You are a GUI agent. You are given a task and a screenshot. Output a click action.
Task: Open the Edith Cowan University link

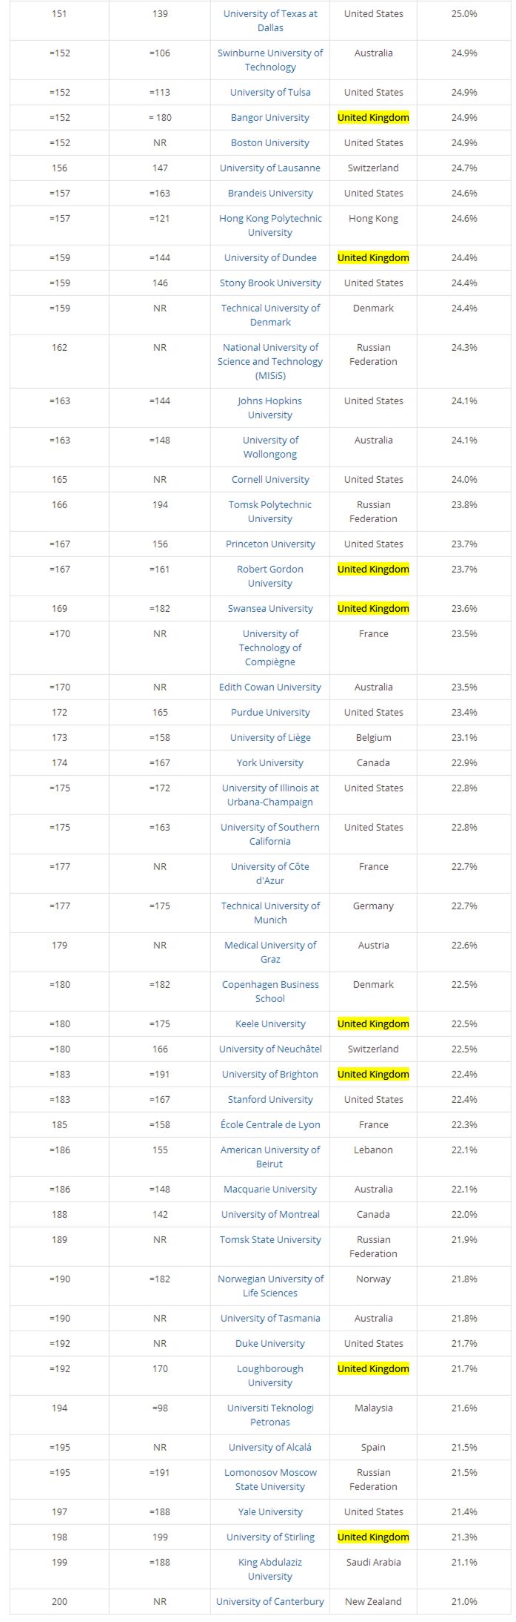270,687
